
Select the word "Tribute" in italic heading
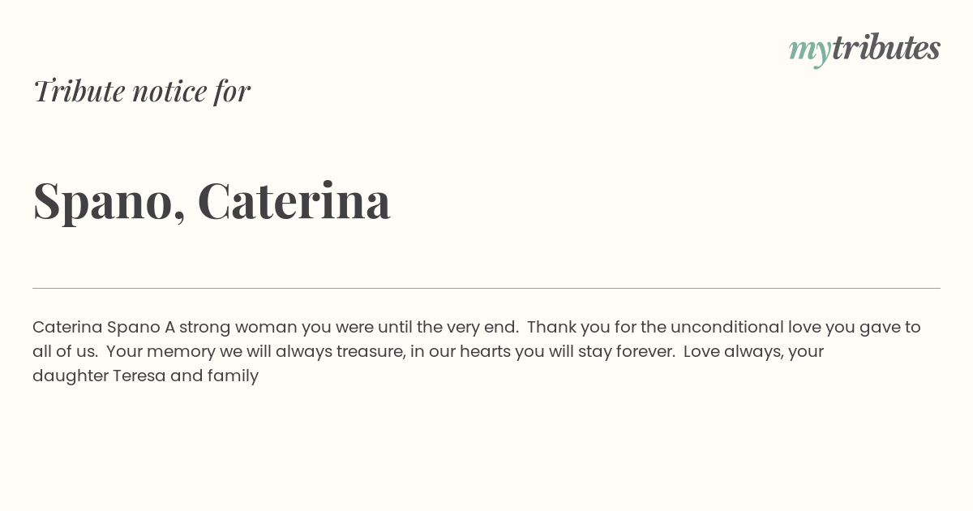79,91
